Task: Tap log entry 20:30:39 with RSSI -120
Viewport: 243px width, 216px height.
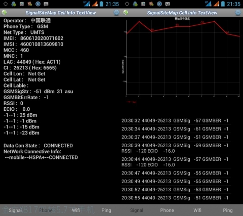Action: 175,148
